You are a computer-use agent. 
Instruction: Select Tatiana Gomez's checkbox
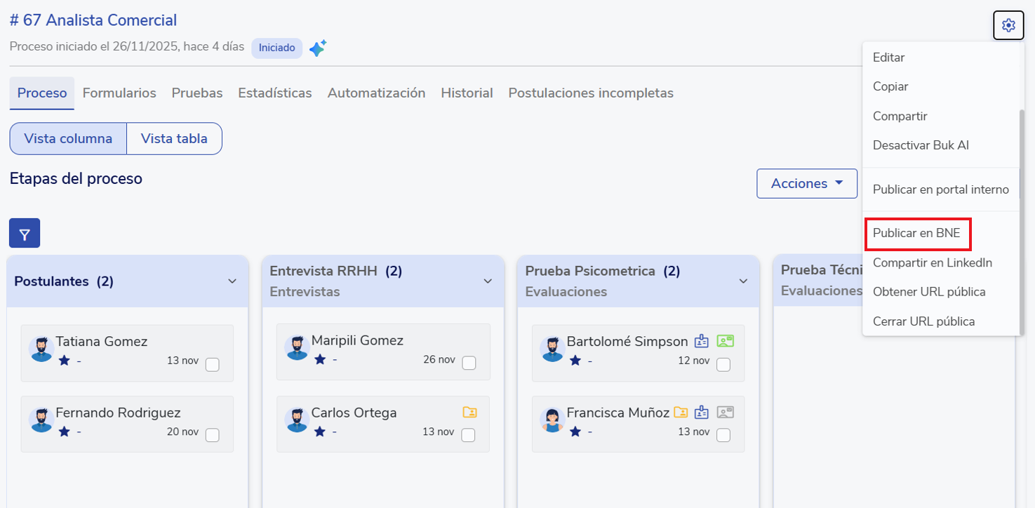pyautogui.click(x=213, y=364)
